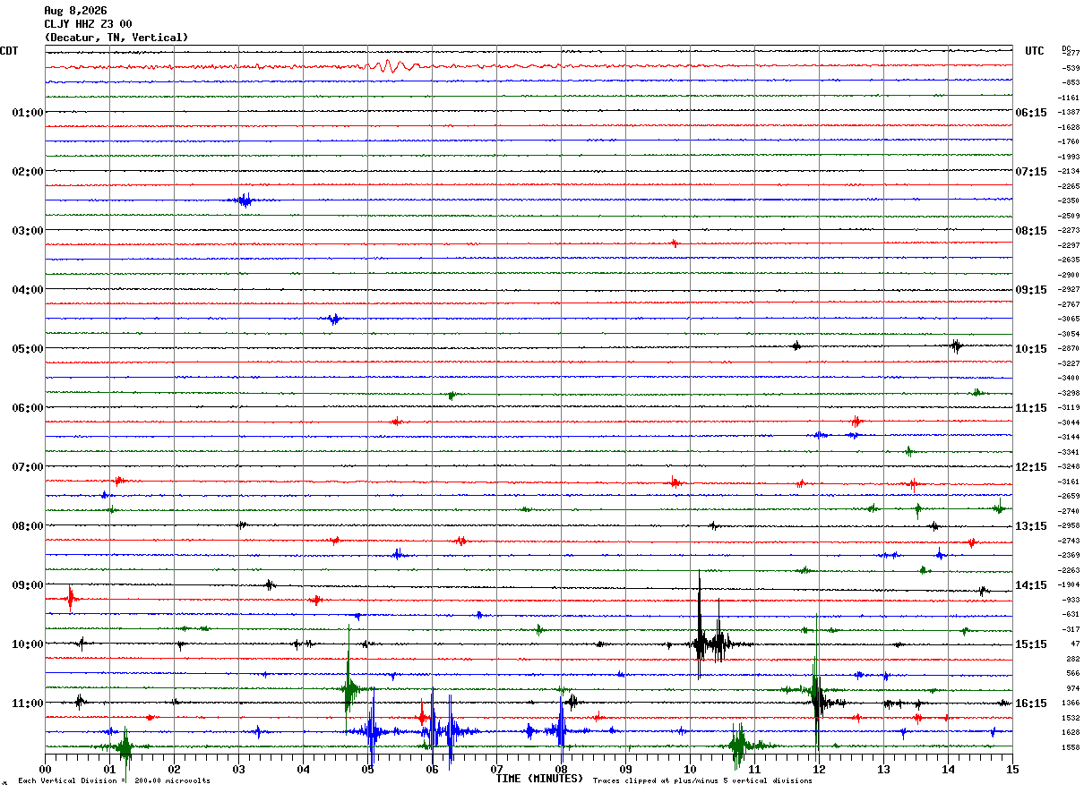This screenshot has width=1084, height=793.
Task: Click the vertical division 200.00 microvolts note
Action: [114, 781]
